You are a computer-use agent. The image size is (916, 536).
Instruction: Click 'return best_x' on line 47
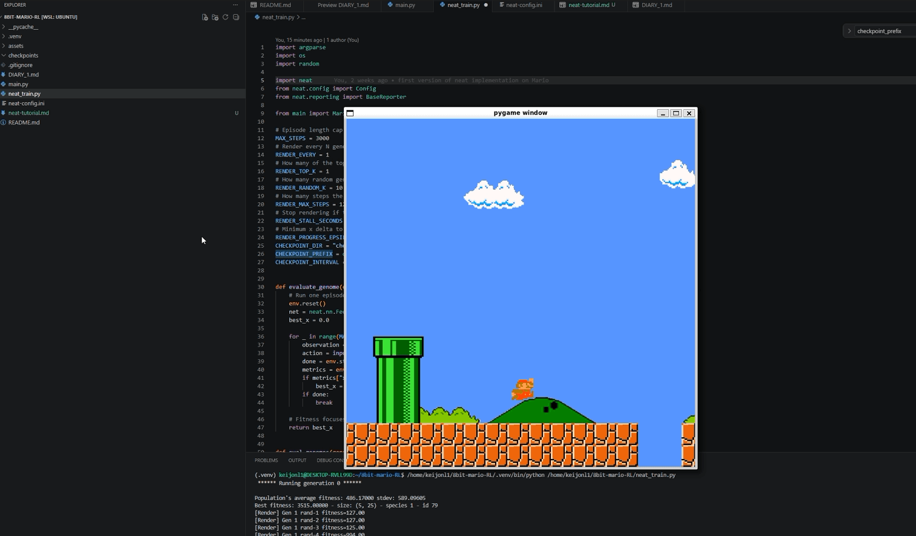click(310, 427)
